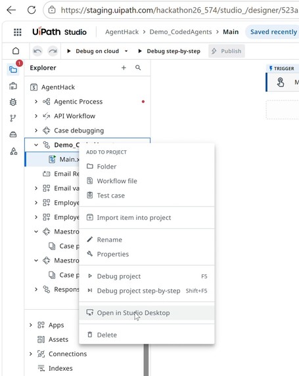This screenshot has height=376, width=299.
Task: Choose Open in Studio Desktop
Action: [x=147, y=313]
